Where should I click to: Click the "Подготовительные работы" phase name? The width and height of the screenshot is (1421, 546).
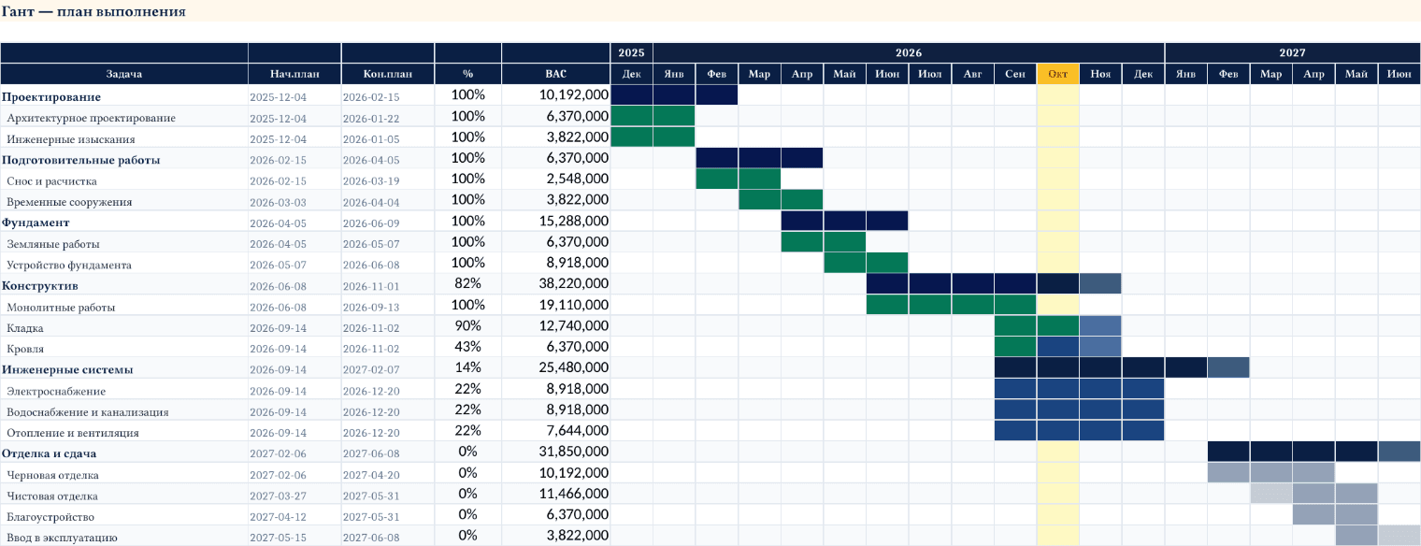point(81,160)
